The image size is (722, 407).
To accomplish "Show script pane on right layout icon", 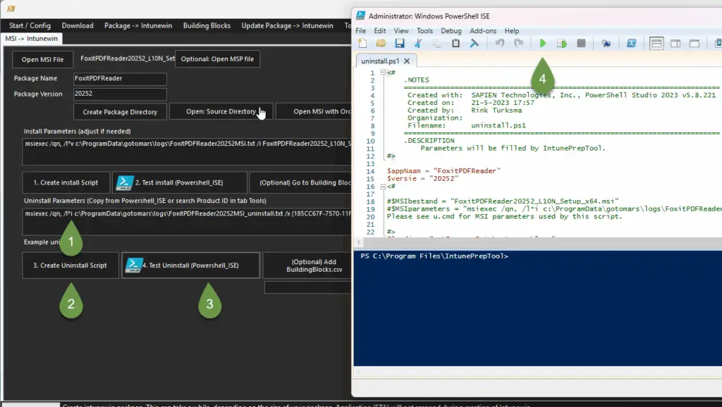I will pyautogui.click(x=675, y=44).
